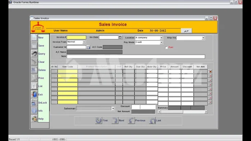Click the New label in sidebar
This screenshot has height=141, width=251.
[41, 37]
